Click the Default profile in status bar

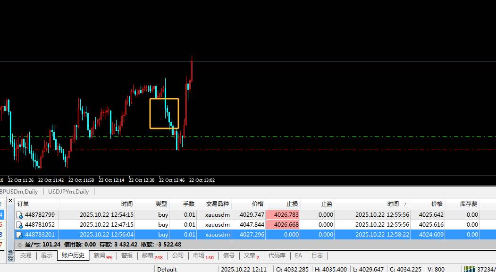[167, 269]
